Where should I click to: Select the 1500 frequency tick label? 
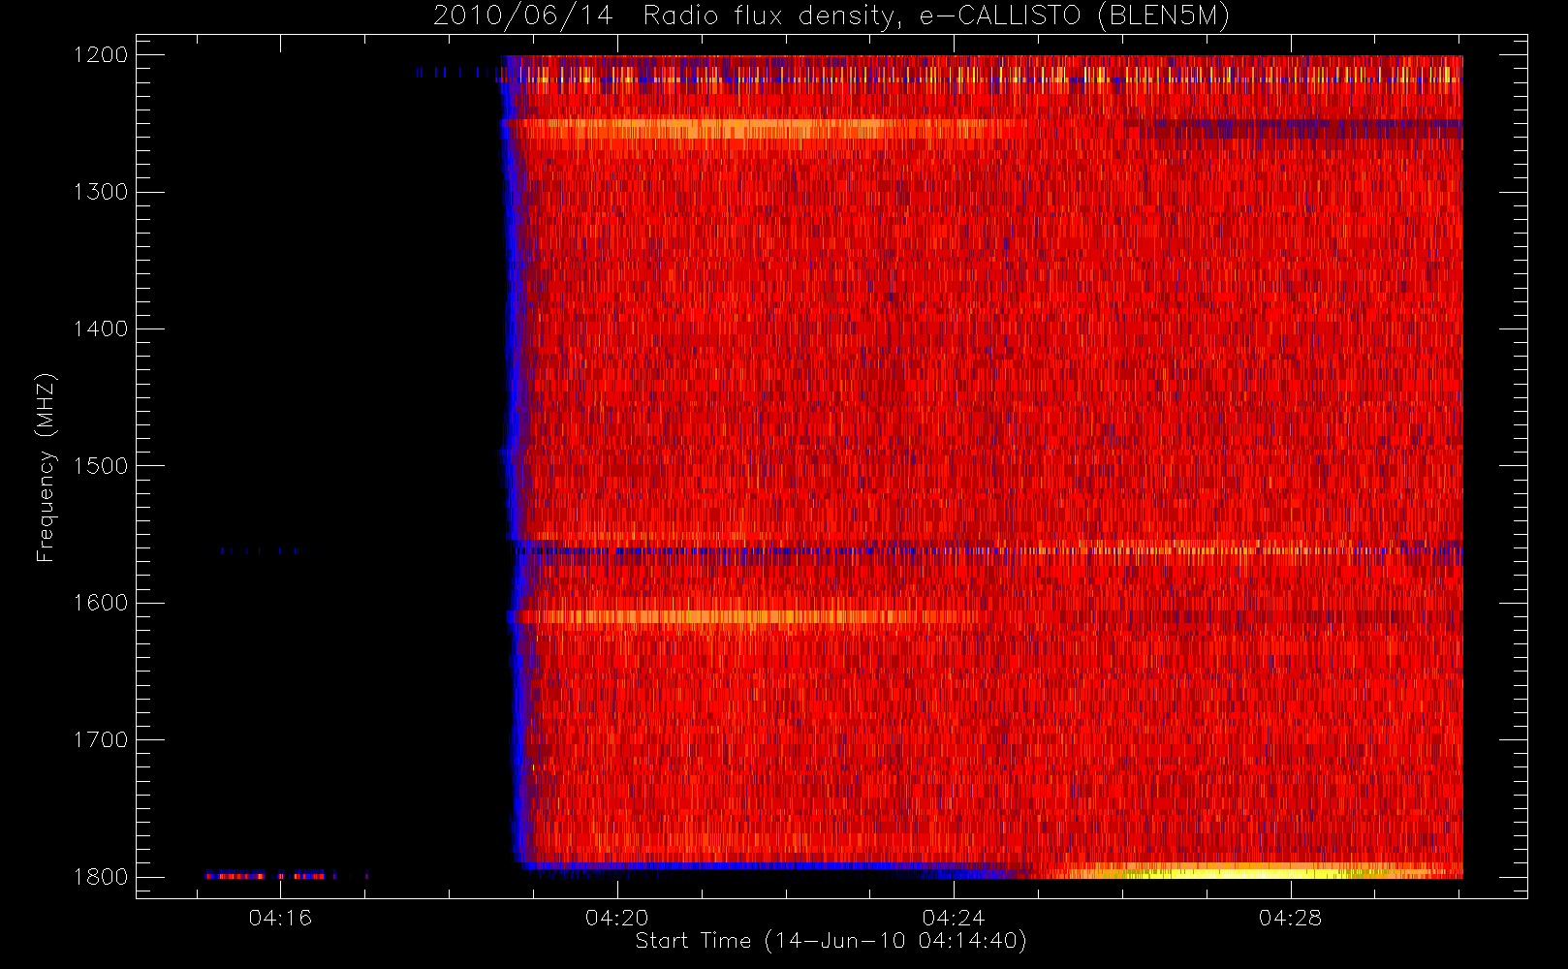point(101,466)
